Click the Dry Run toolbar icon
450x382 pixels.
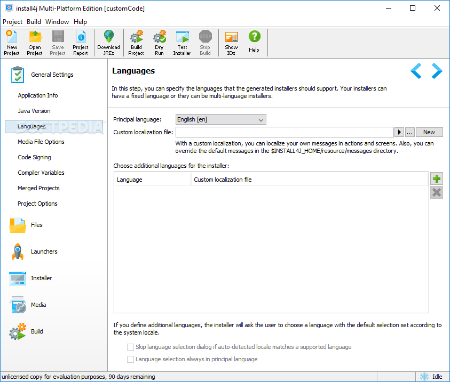[x=159, y=43]
